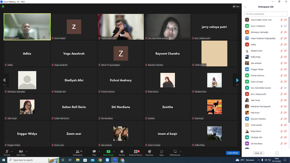Toggle mute for Maharani Nurwijayanti
Viewport: 290px width, 163px height.
(x=281, y=106)
